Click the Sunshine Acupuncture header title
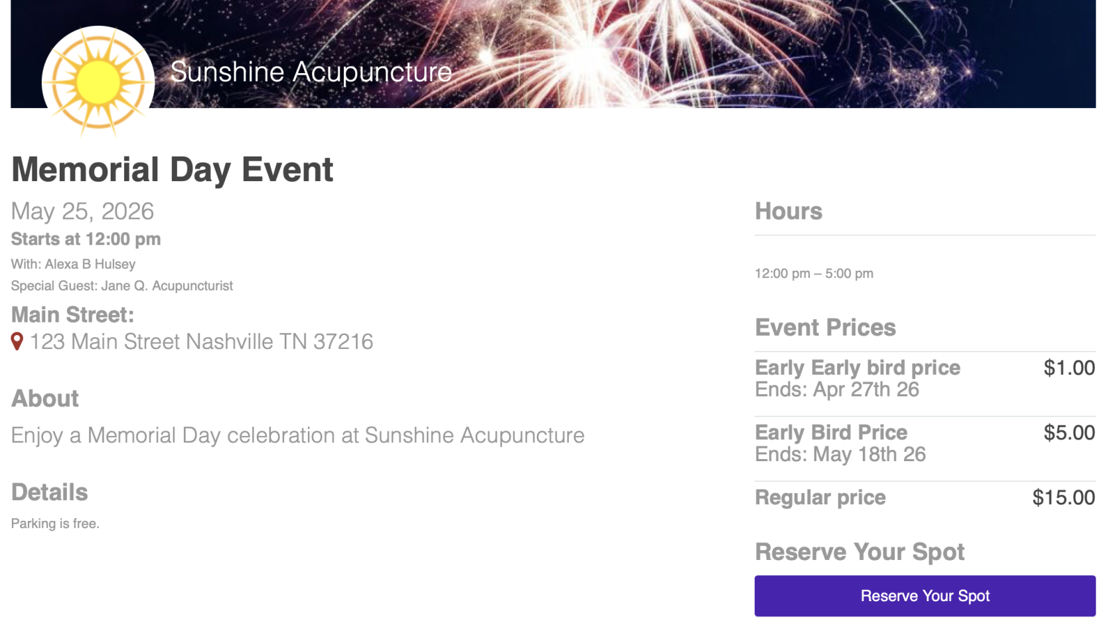 coord(310,72)
